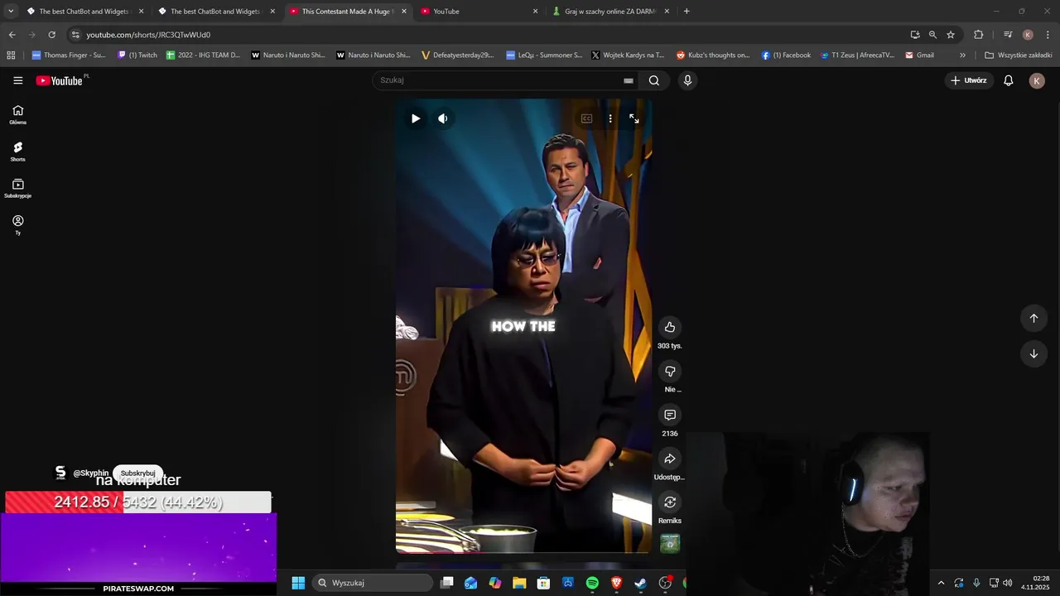
Task: Open the 2136 comments
Action: (x=670, y=415)
